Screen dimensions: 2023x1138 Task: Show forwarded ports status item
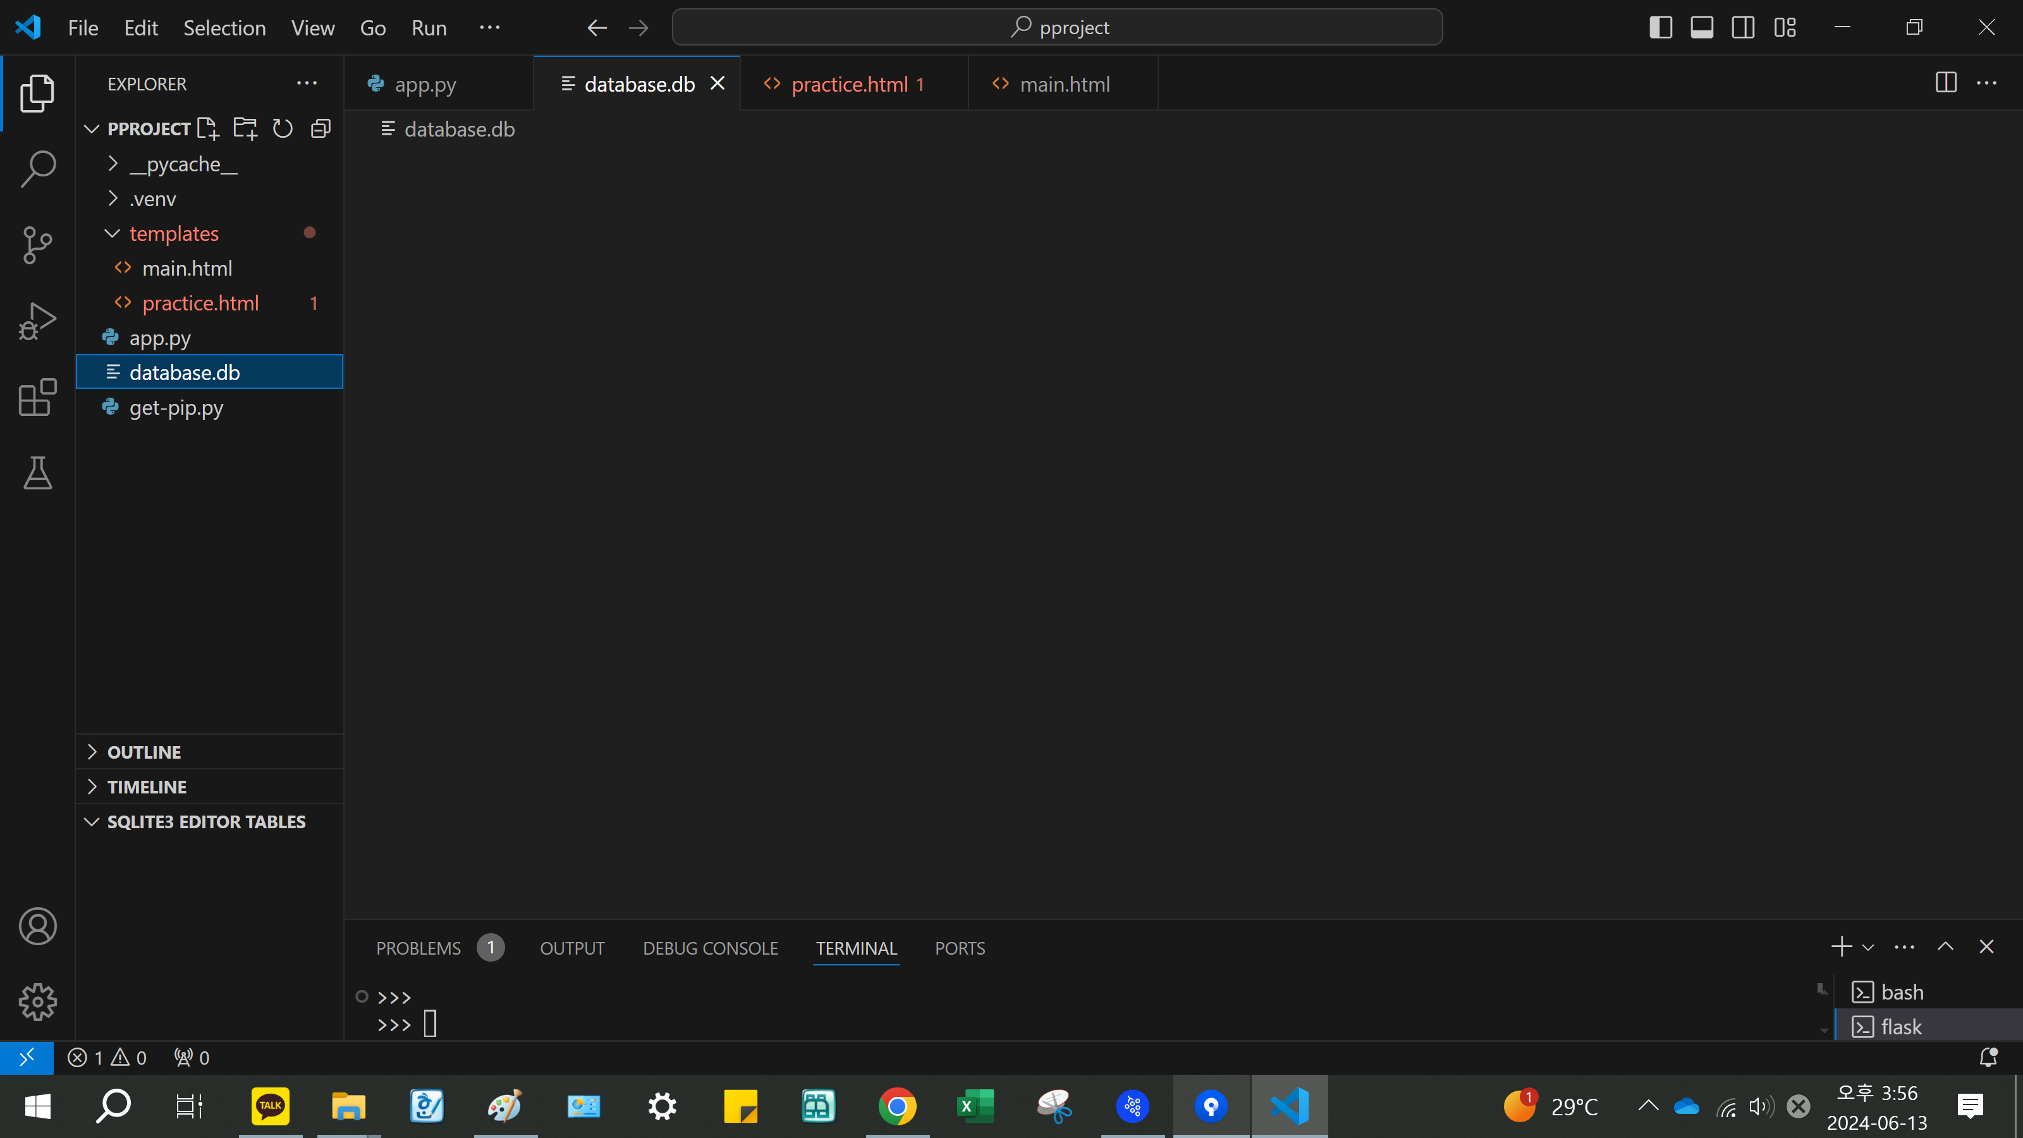pos(192,1058)
